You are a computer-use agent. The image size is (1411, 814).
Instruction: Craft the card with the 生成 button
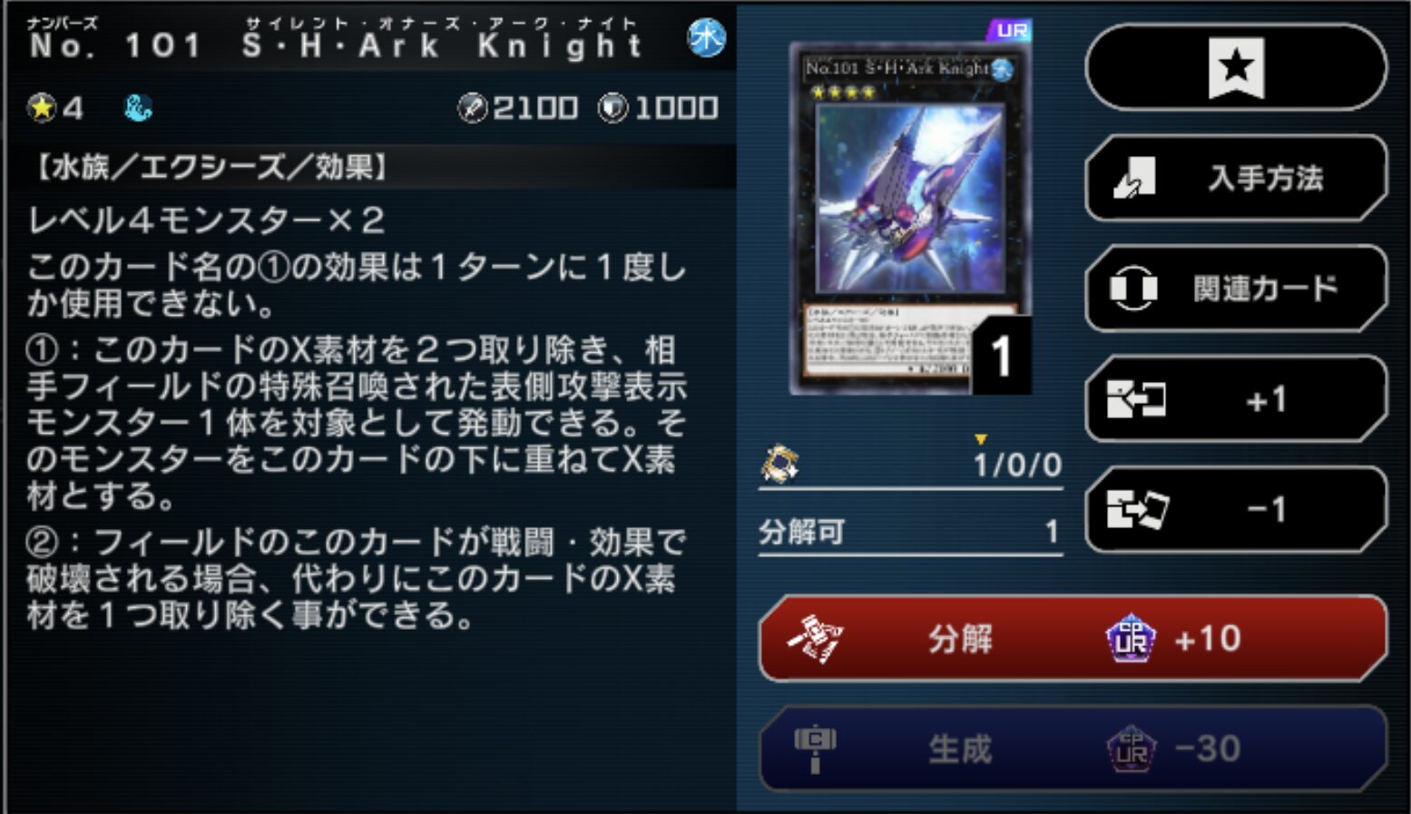(1073, 750)
